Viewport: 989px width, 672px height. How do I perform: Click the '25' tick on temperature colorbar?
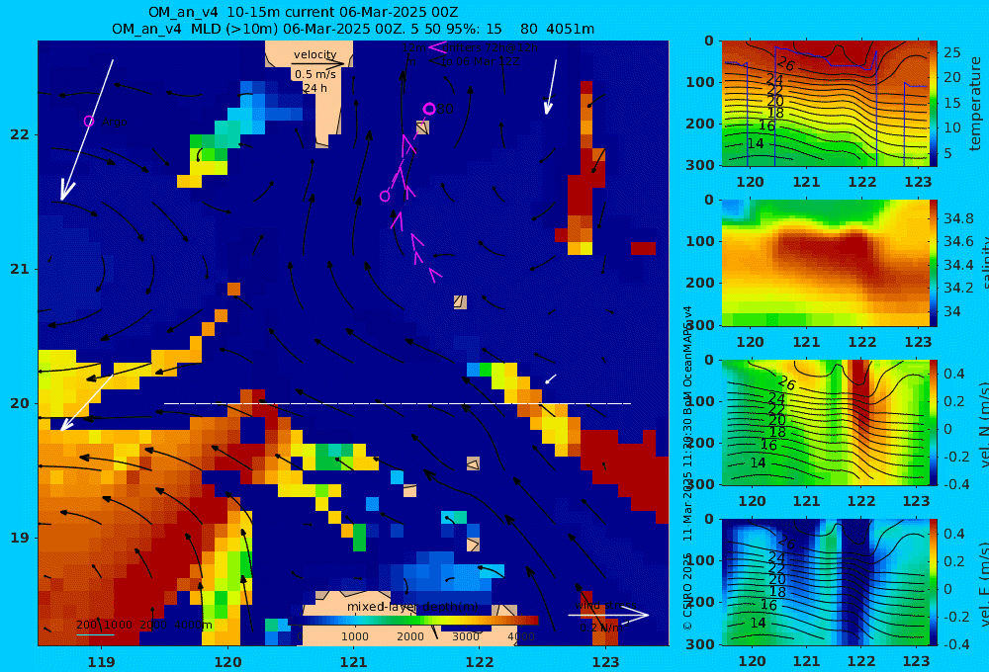tap(951, 52)
